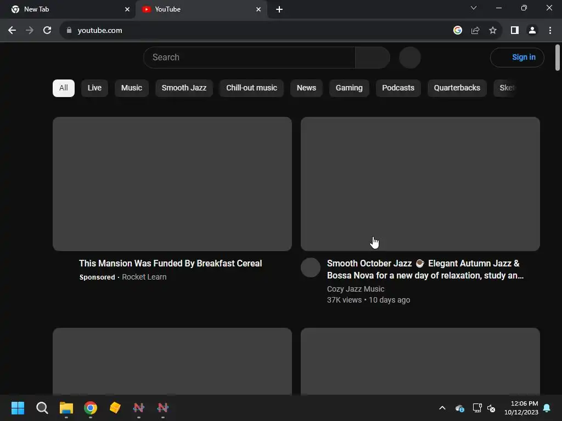Click title 'This Mansion Was Funded By Breakfast Cereal'

pyautogui.click(x=171, y=264)
